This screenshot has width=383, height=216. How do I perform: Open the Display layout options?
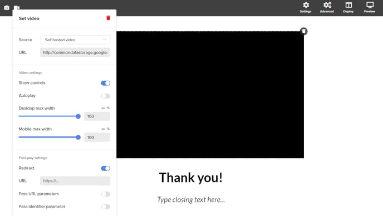tap(348, 7)
